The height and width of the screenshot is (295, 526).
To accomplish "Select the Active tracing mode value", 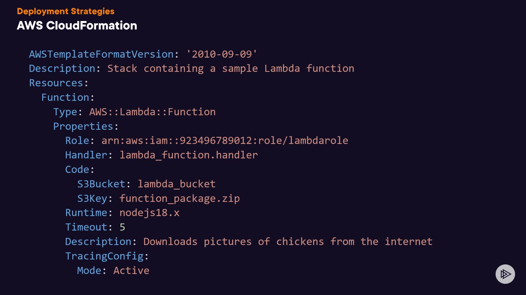I will click(x=131, y=270).
